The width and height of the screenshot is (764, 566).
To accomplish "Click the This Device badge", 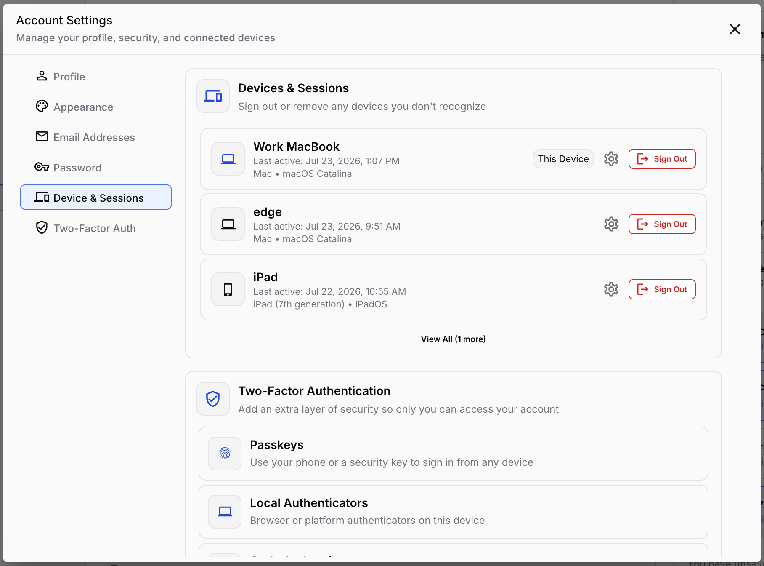I will point(563,159).
